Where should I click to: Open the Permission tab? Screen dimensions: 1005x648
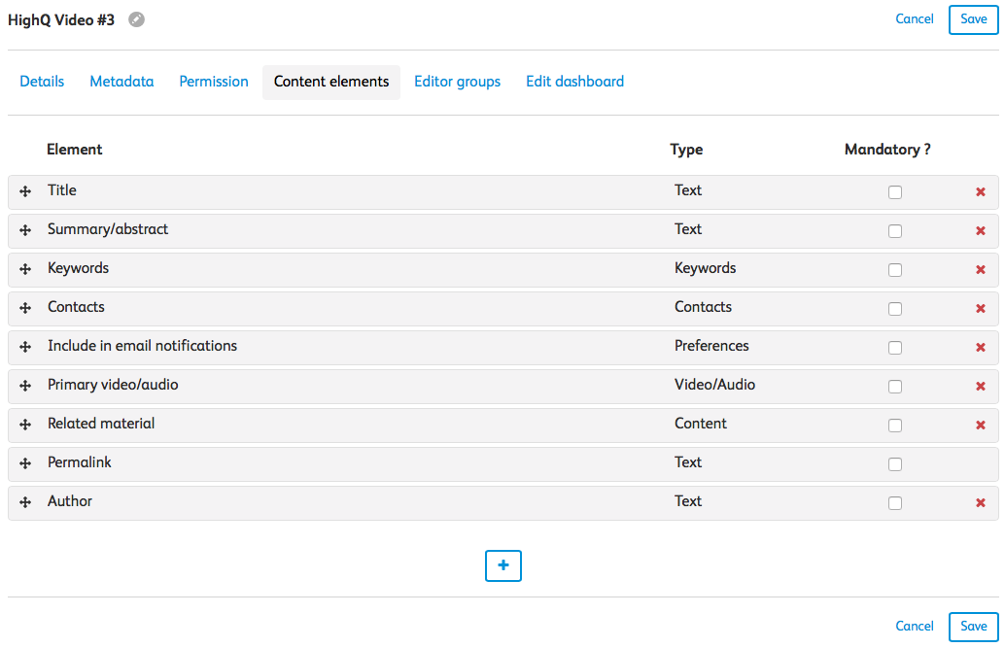214,82
